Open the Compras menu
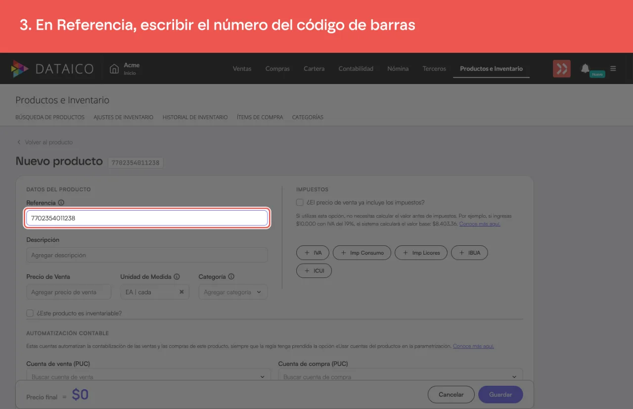 point(277,69)
